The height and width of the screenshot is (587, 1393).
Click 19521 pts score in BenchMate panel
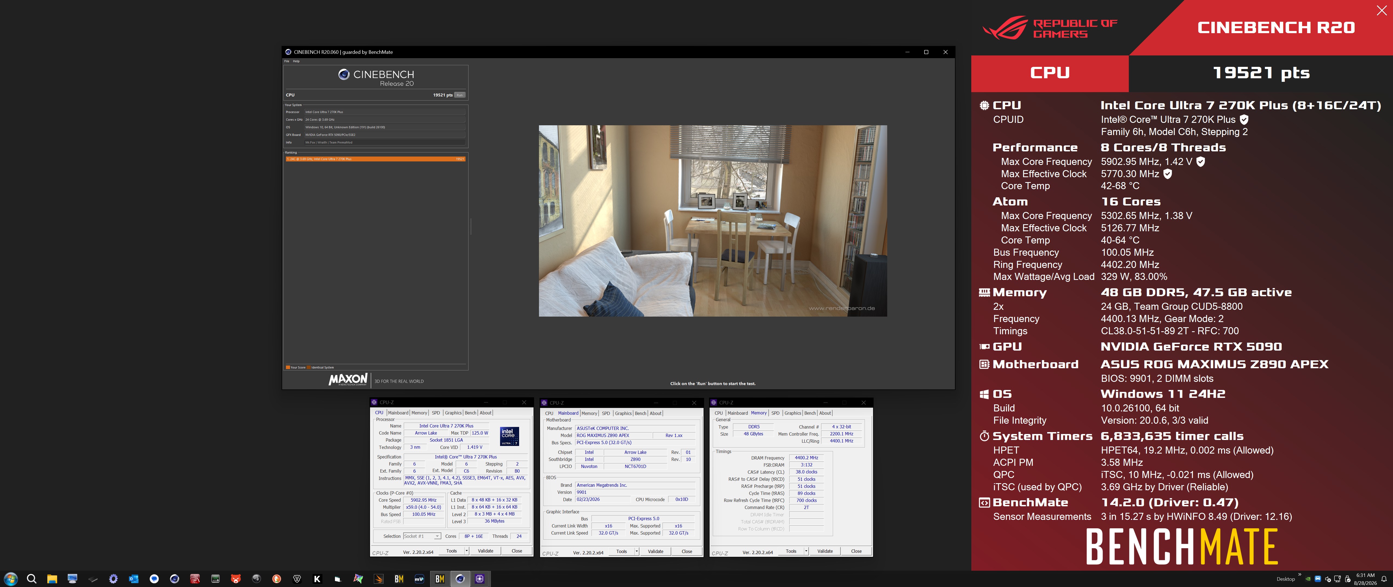1261,73
